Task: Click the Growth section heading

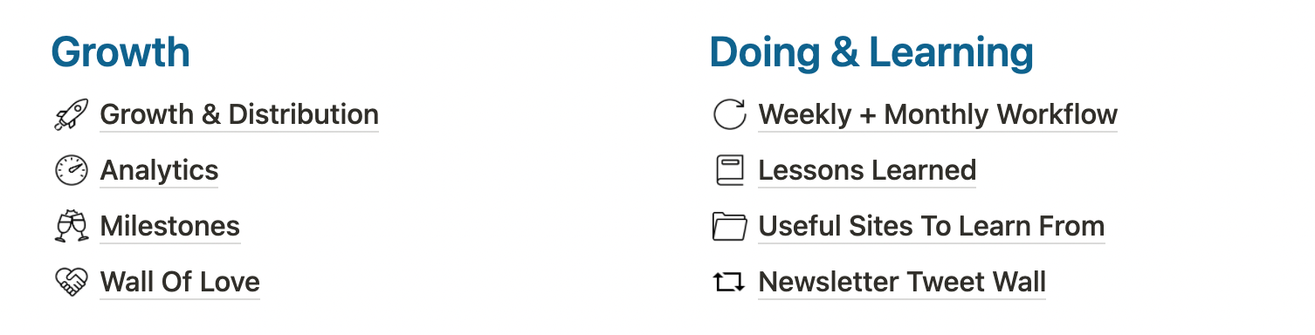Action: [120, 52]
